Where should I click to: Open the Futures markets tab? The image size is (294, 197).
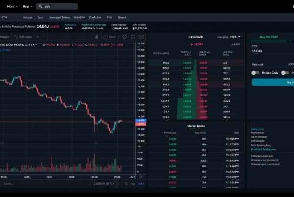(x=27, y=17)
